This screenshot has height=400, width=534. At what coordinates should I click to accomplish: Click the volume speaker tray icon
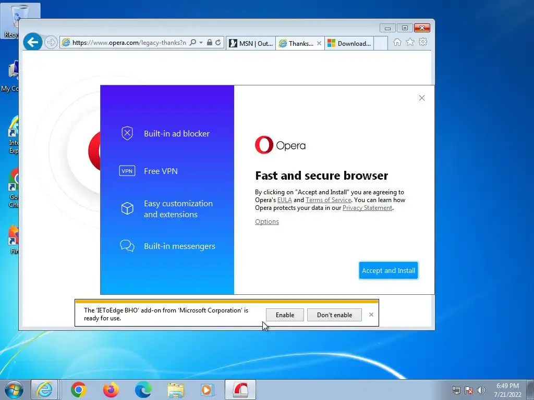click(x=481, y=390)
